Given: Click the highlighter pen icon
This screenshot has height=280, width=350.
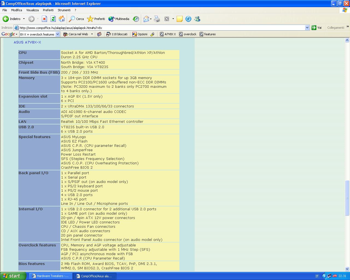Looking at the screenshot, I should pyautogui.click(x=152, y=34).
